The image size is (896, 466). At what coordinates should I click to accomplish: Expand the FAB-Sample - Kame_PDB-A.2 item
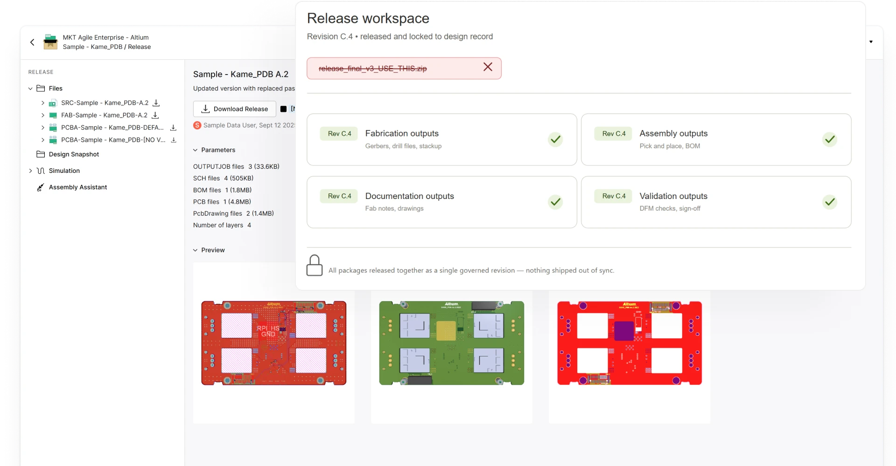(x=43, y=115)
